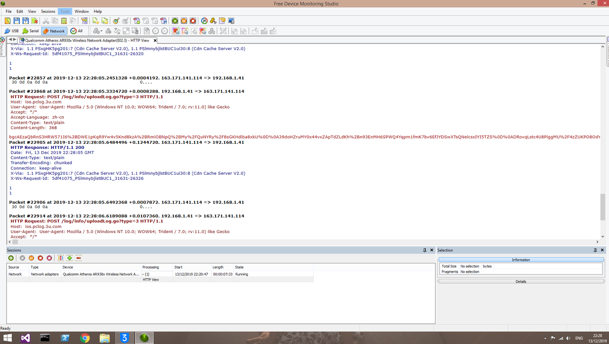Toggle the All devices filter

(77, 31)
